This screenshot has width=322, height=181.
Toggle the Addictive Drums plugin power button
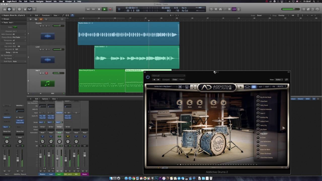[x=148, y=77]
